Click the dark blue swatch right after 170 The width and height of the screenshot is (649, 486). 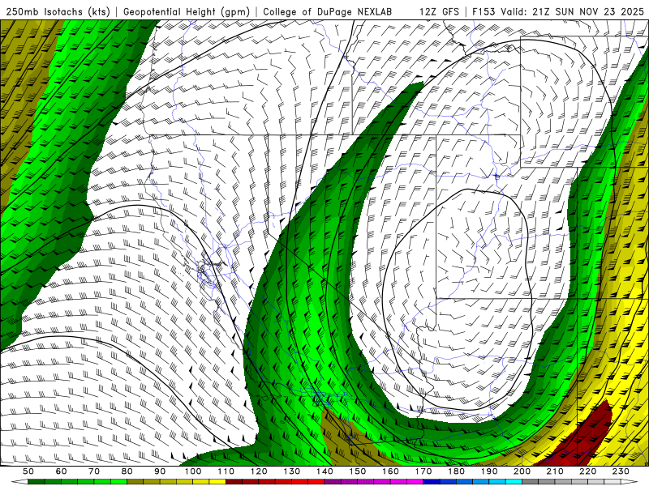(x=432, y=481)
